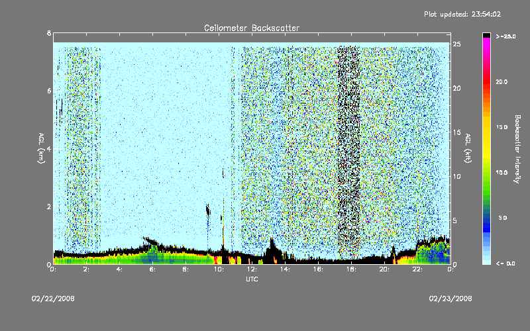Click the '15' kft tick on right axis
Image resolution: width=530 pixels, height=331 pixels.
coord(457,132)
